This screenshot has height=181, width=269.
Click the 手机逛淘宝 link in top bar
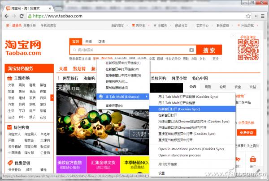[x=48, y=25]
